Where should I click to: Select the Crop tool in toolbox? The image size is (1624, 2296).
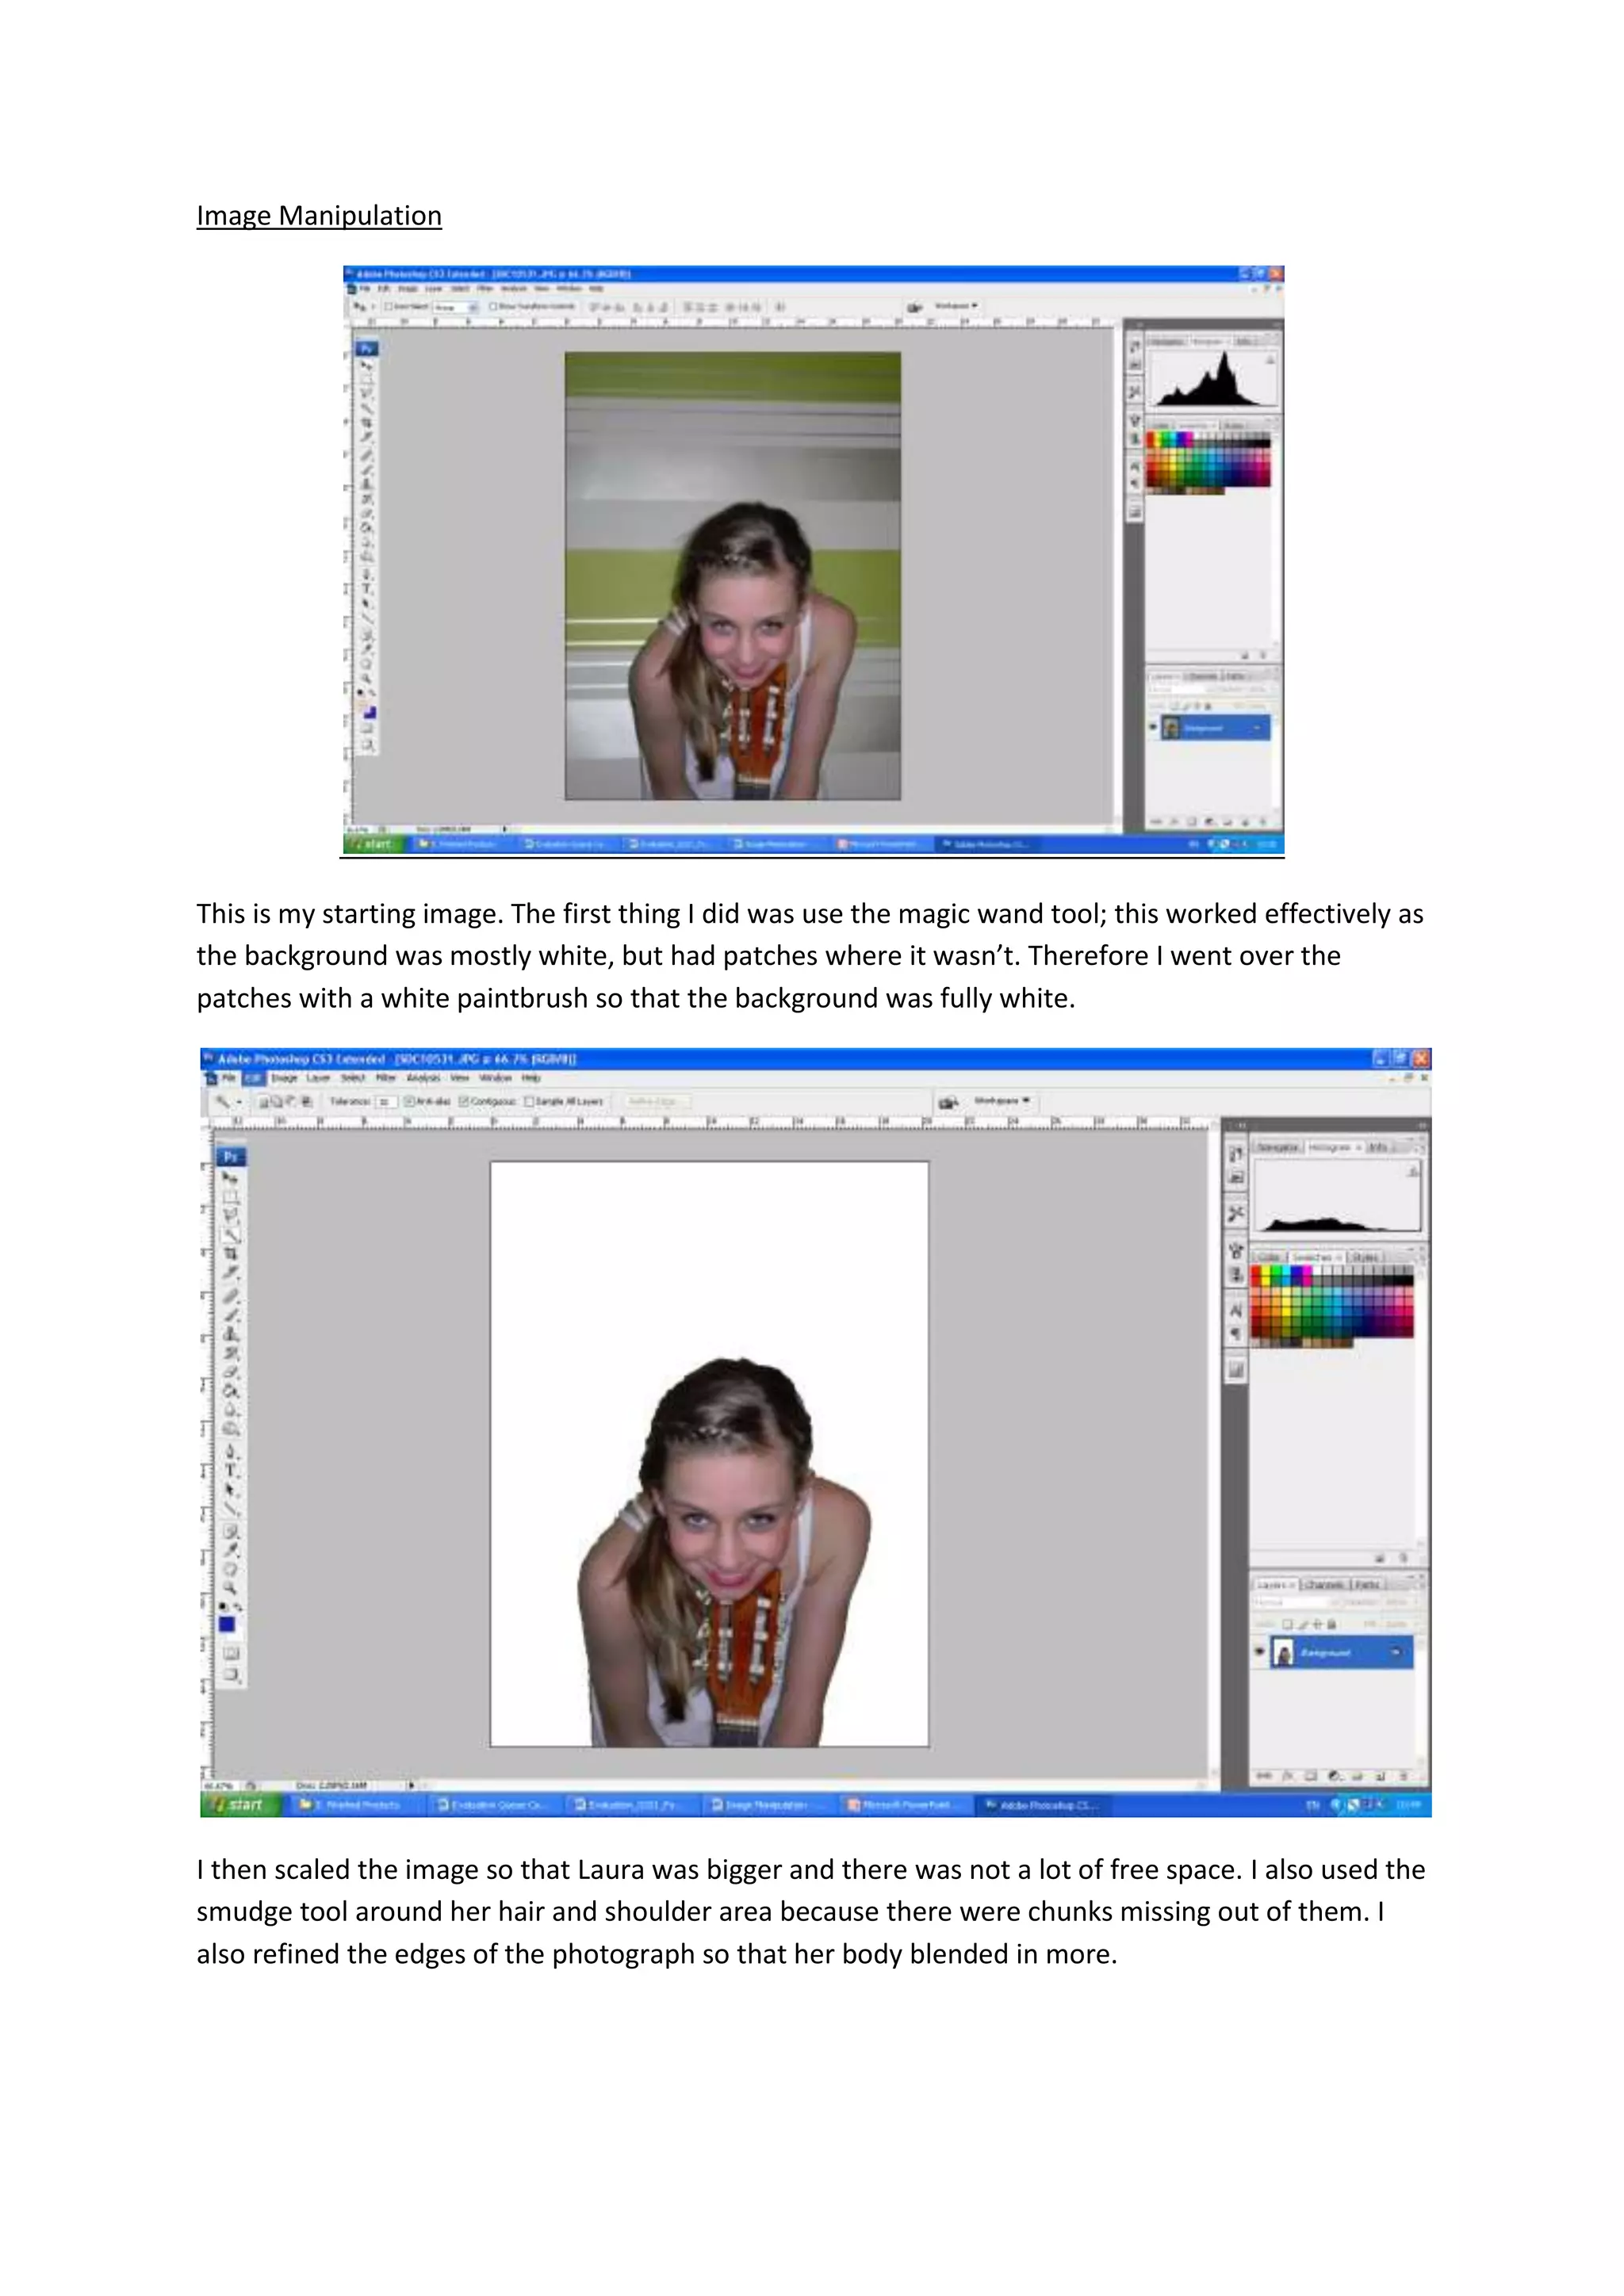(231, 1254)
